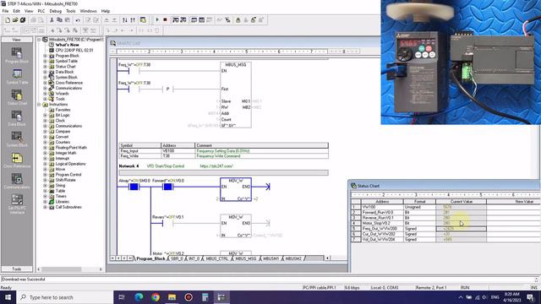Click the Save project toolbar icon
Viewport: 541px width, 304px height.
[23, 20]
